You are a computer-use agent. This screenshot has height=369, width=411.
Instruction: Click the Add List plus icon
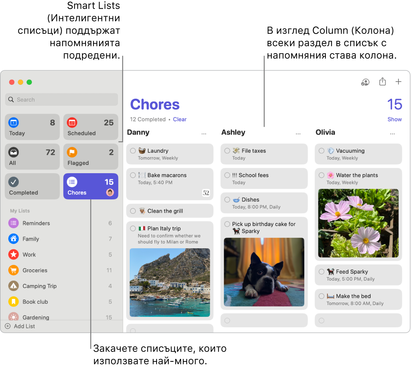8,326
